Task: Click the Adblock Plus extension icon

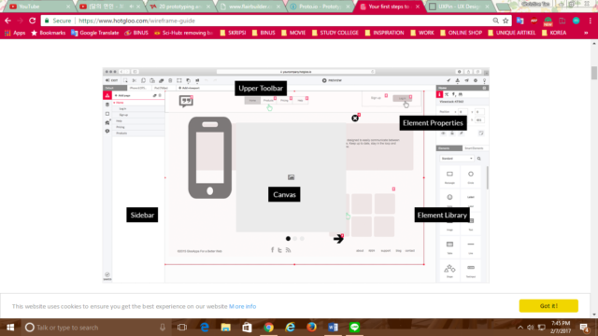Action: tap(534, 21)
